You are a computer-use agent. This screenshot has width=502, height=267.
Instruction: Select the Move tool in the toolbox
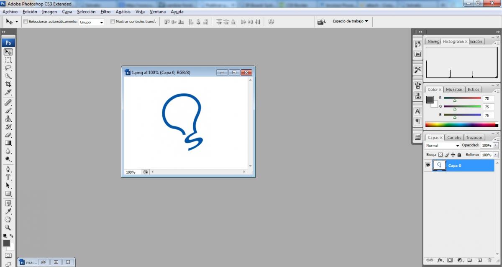point(8,52)
